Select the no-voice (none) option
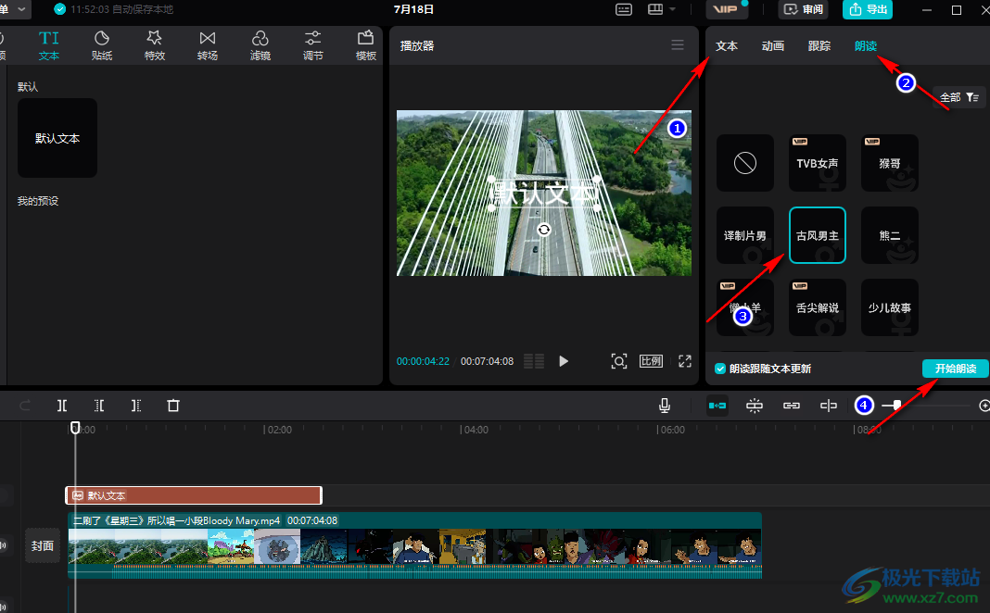Viewport: 990px width, 613px height. 745,163
